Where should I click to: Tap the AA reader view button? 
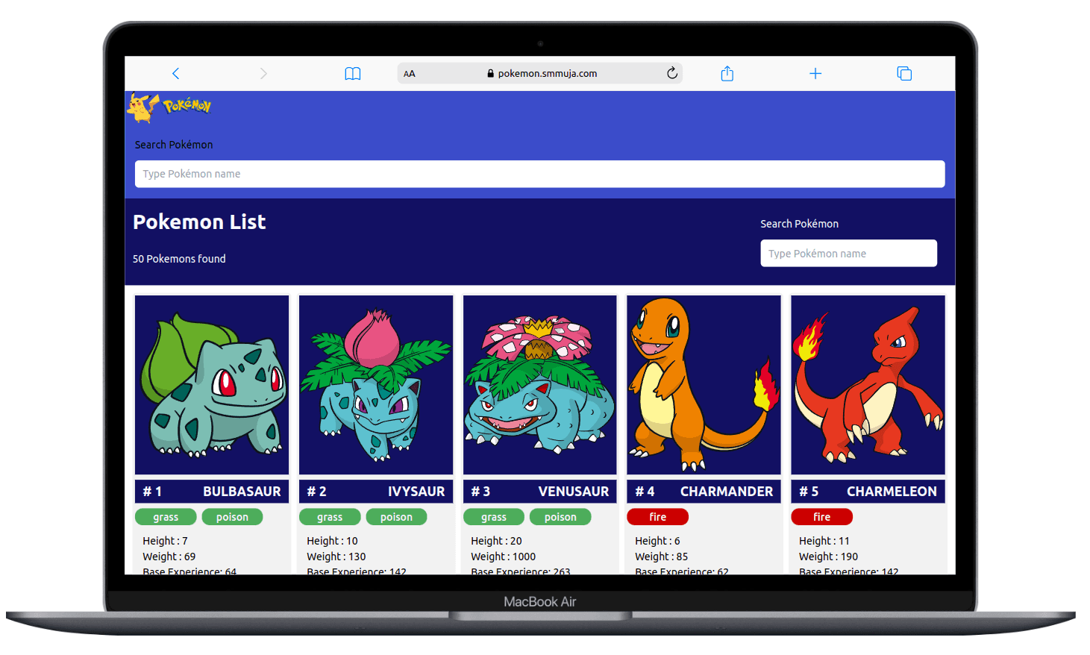(x=410, y=74)
